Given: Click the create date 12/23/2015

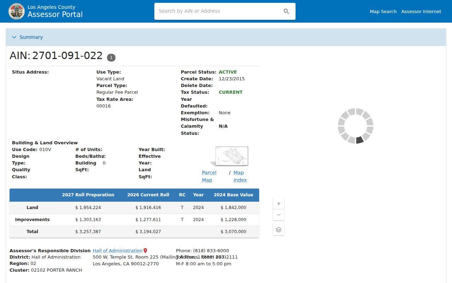Looking at the screenshot, I should click(232, 79).
